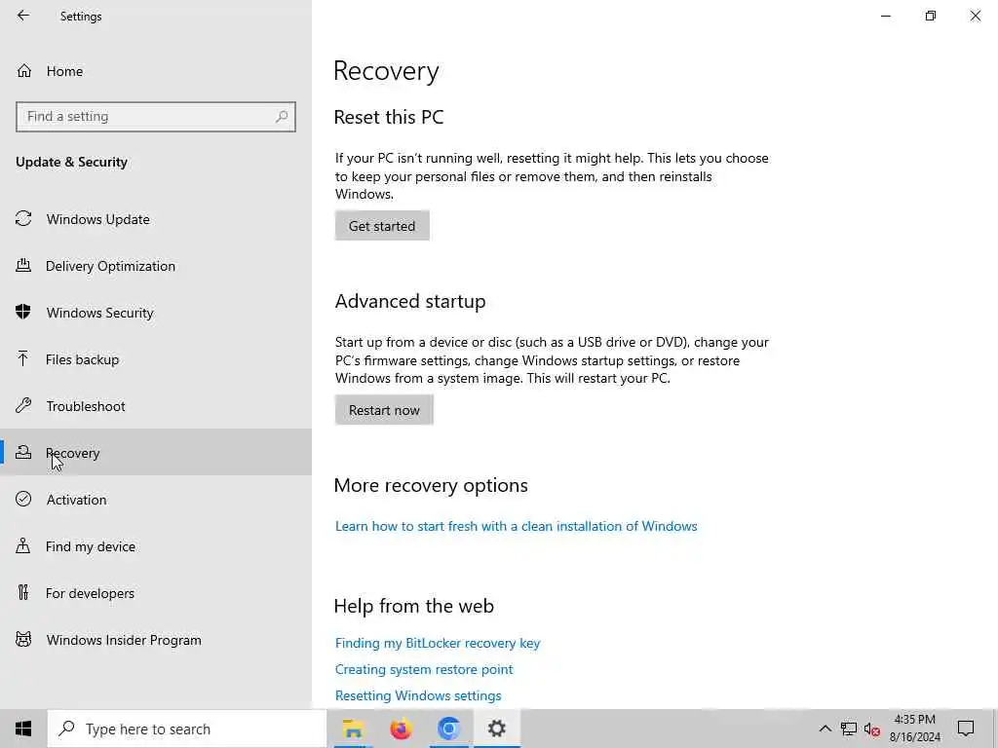Click the search magnifier in Find a setting
998x748 pixels.
coord(282,117)
